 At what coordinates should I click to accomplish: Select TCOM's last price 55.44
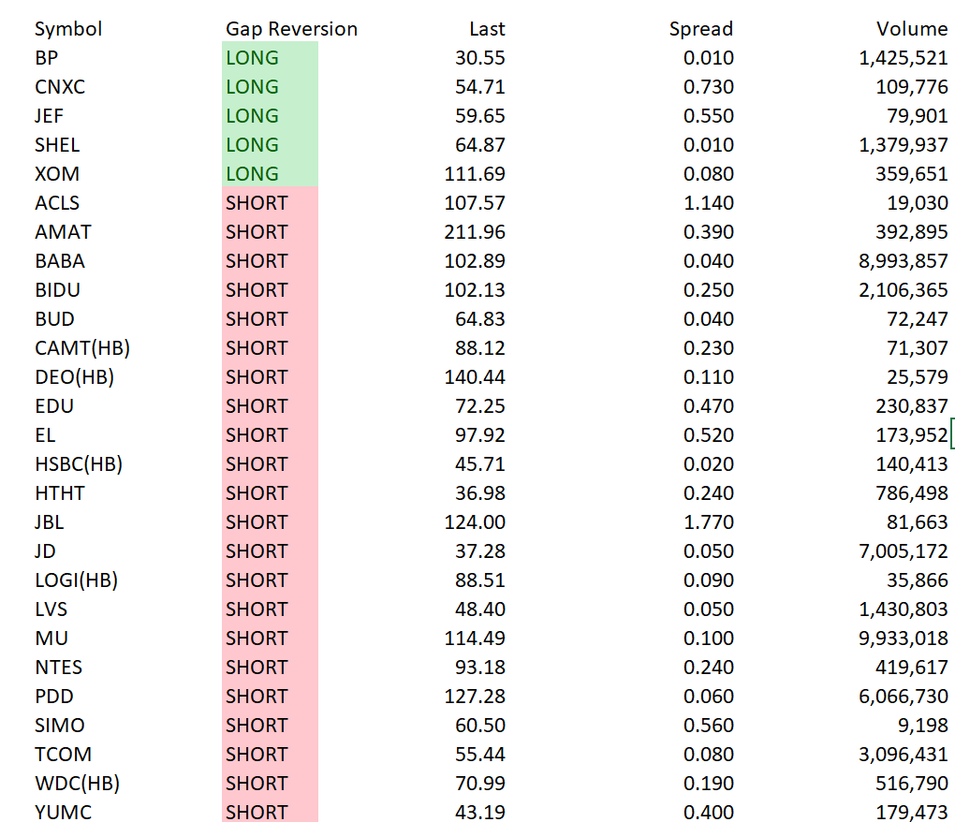pos(480,755)
